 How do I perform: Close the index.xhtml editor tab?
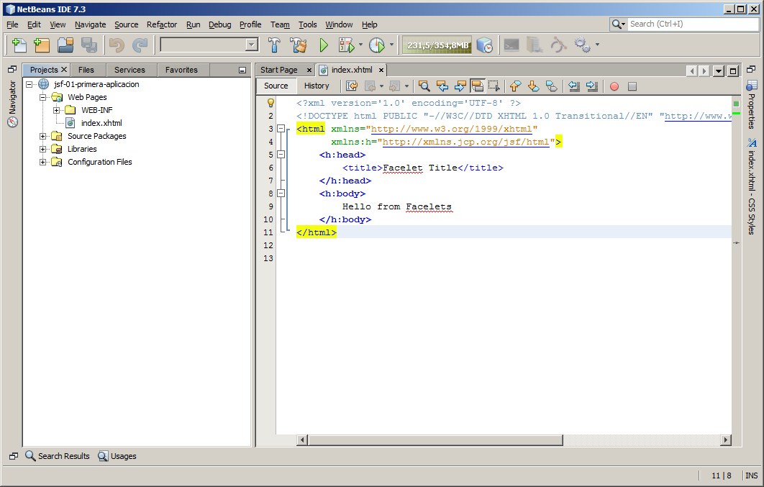pos(381,70)
